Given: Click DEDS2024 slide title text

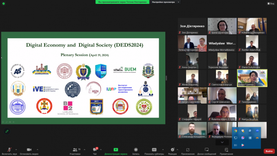Looking at the screenshot, I should (x=85, y=45).
